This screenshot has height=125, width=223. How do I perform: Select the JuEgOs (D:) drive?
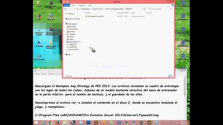[x=73, y=44]
